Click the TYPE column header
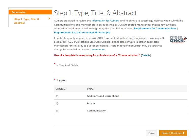 coord(90,89)
